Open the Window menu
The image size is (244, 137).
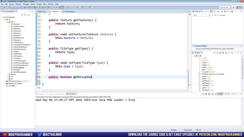[x=51, y=4]
